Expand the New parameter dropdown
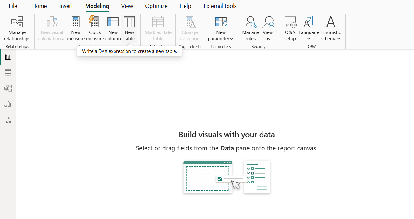The height and width of the screenshot is (219, 414). (x=221, y=35)
